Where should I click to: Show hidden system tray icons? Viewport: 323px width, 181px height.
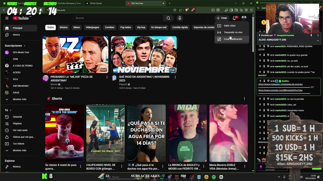(x=279, y=177)
